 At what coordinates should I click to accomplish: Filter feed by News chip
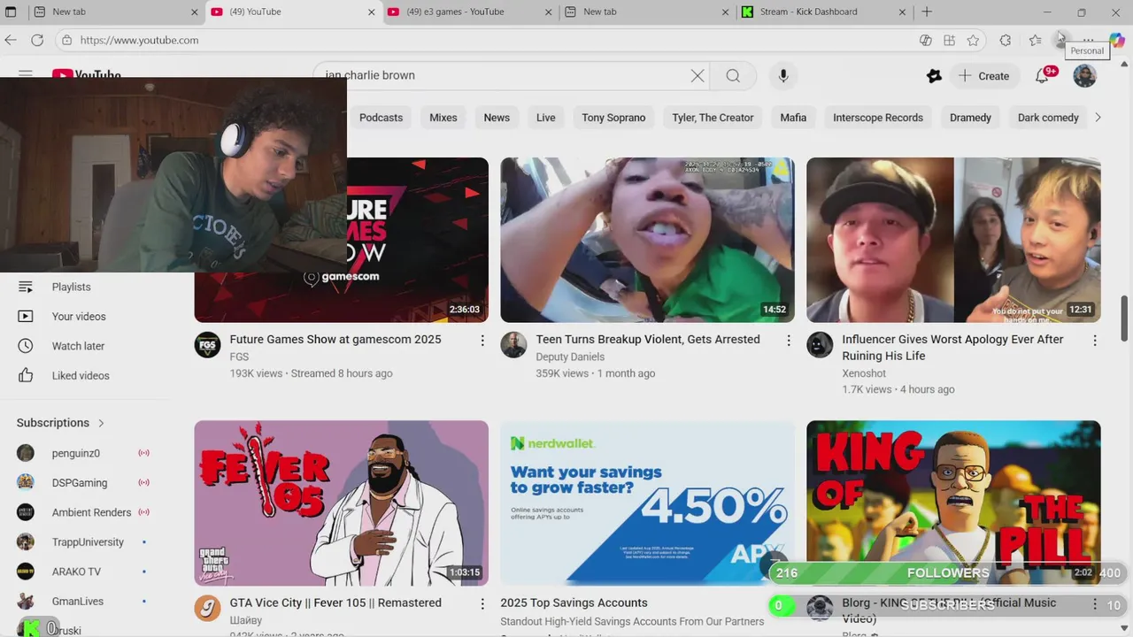497,118
